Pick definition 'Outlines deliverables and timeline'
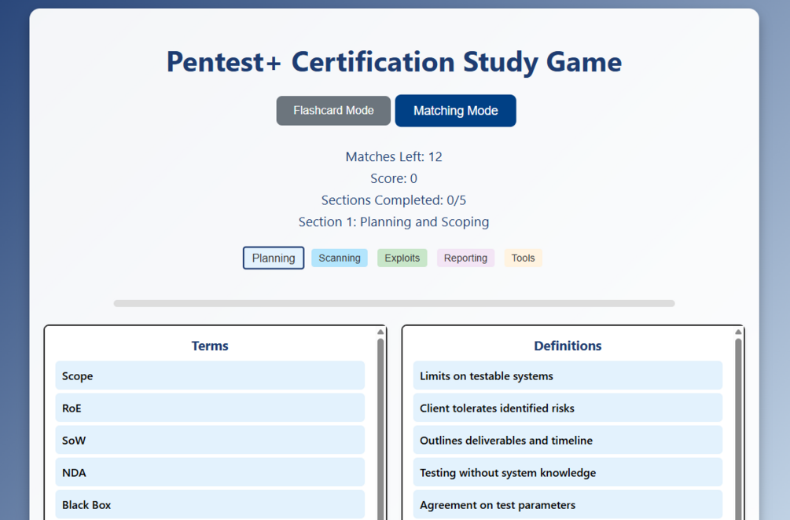The width and height of the screenshot is (790, 520). (568, 440)
